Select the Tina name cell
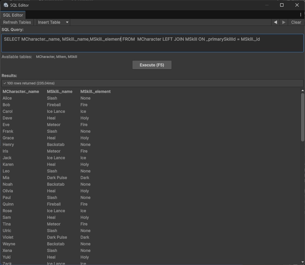Screen dimensions: 305x265 point(7,224)
